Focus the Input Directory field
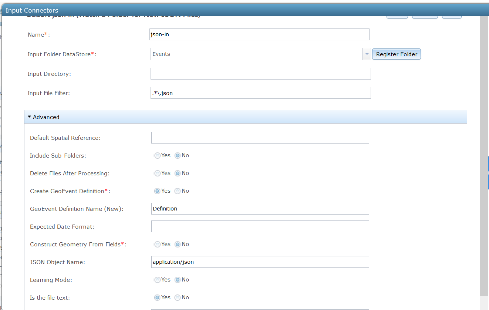Image resolution: width=489 pixels, height=310 pixels. pyautogui.click(x=260, y=74)
